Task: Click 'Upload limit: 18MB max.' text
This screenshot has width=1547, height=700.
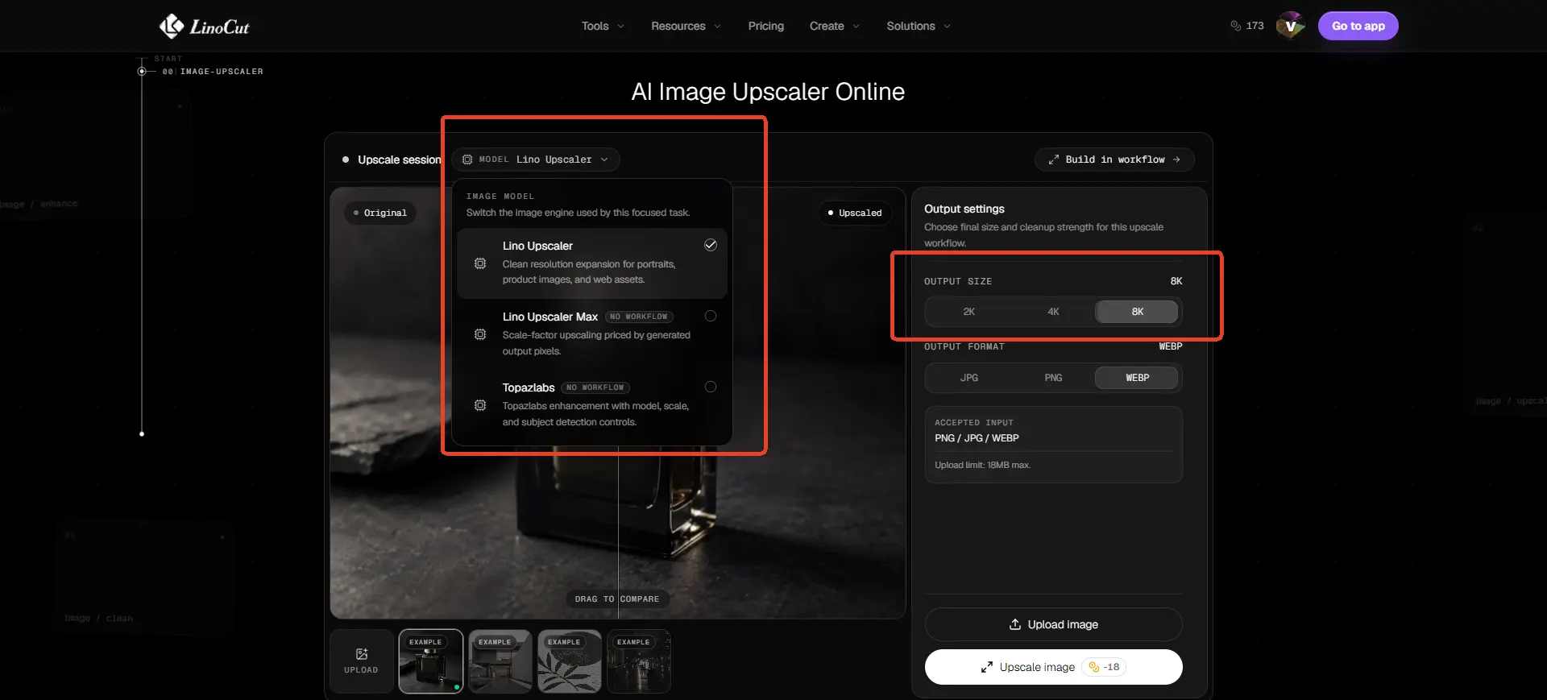Action: pos(982,465)
